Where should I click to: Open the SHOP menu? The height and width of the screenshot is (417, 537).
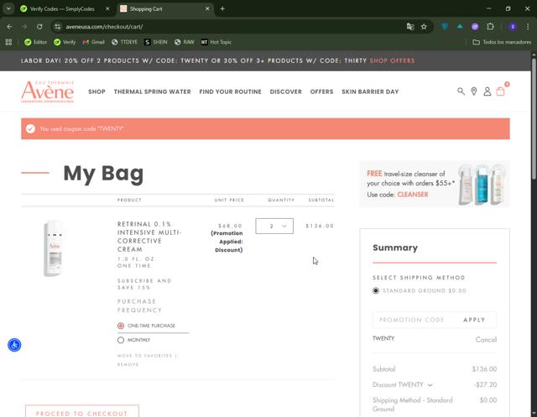coord(96,91)
